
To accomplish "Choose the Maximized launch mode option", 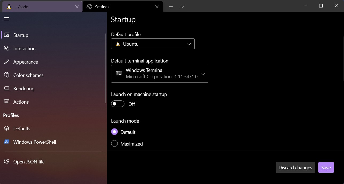I will point(114,143).
